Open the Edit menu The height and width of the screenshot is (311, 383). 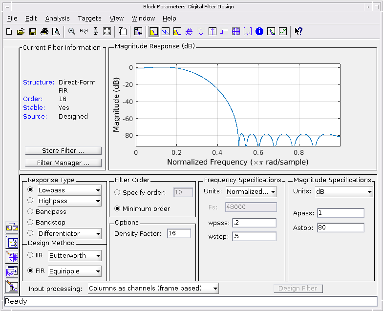pyautogui.click(x=31, y=19)
